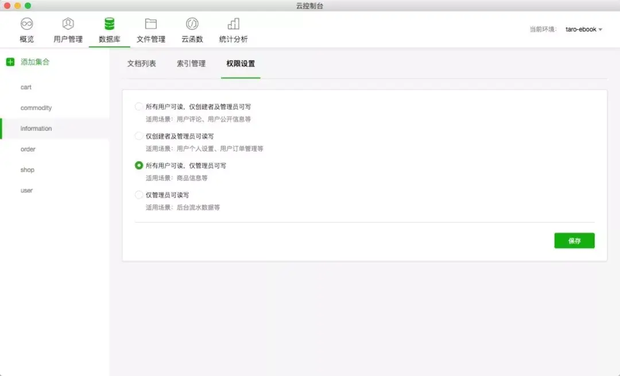Select the information collection
The height and width of the screenshot is (376, 620).
[55, 129]
